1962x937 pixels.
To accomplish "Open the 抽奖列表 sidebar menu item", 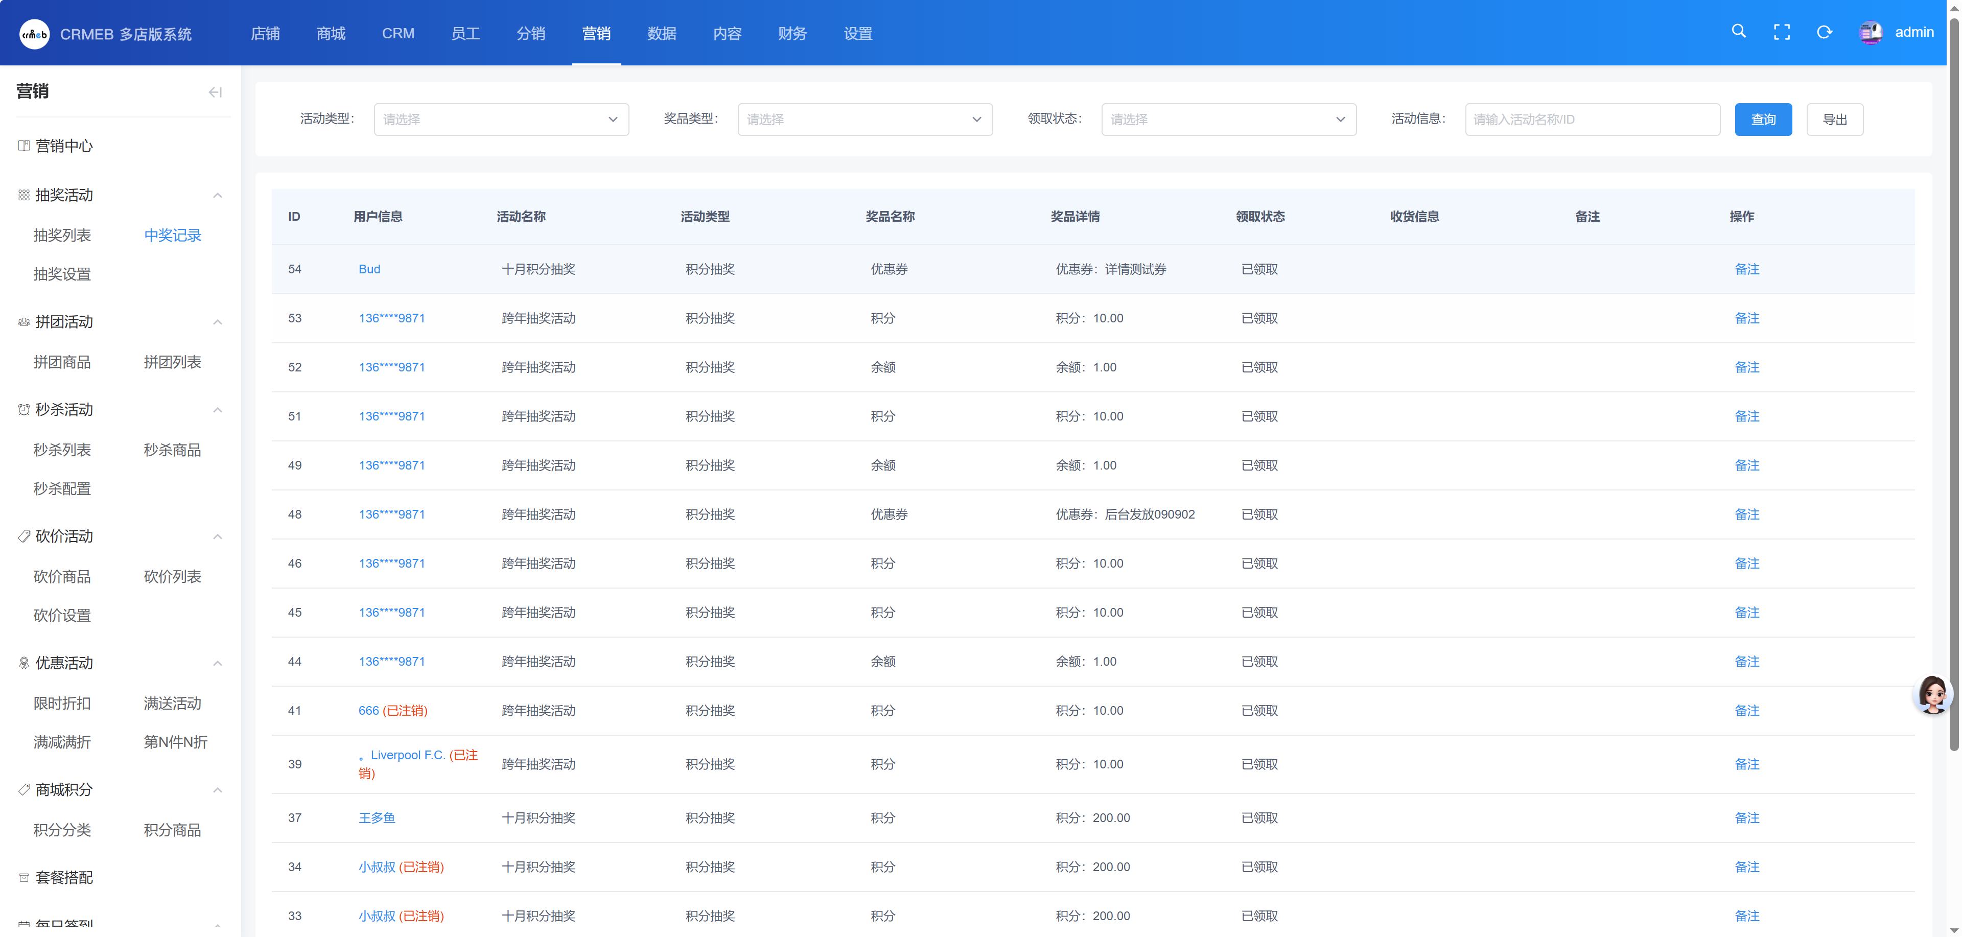I will click(62, 236).
